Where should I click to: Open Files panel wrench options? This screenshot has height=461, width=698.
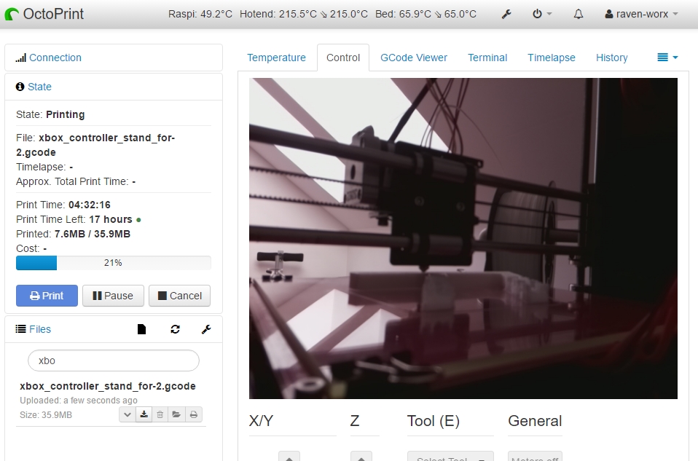tap(206, 329)
